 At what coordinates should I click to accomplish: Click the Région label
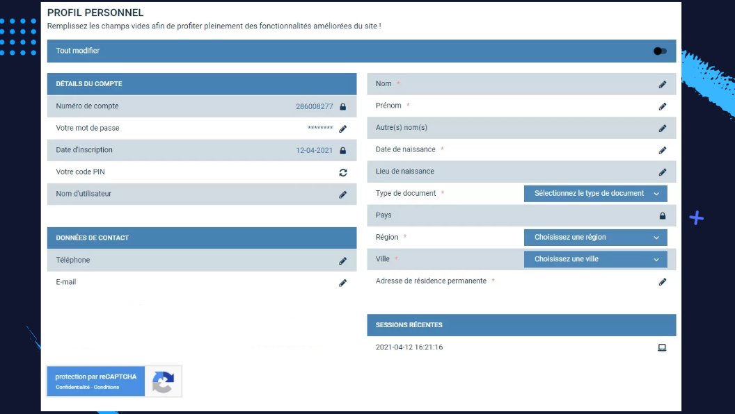point(387,237)
